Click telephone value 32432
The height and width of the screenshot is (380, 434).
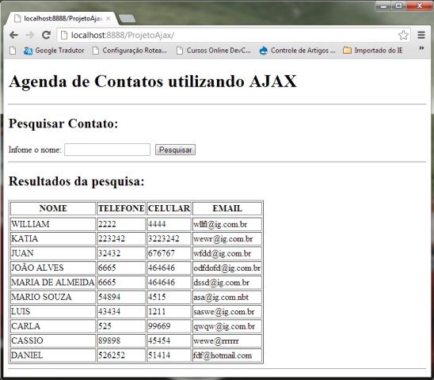(x=109, y=253)
